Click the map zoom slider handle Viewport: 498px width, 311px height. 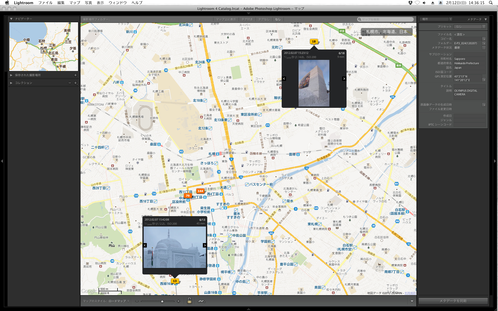point(162,301)
